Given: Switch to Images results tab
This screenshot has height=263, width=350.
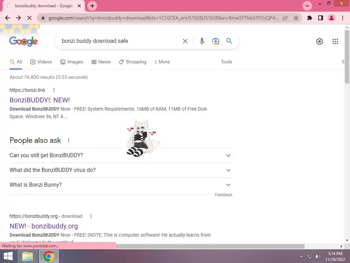Looking at the screenshot, I should coord(72,62).
